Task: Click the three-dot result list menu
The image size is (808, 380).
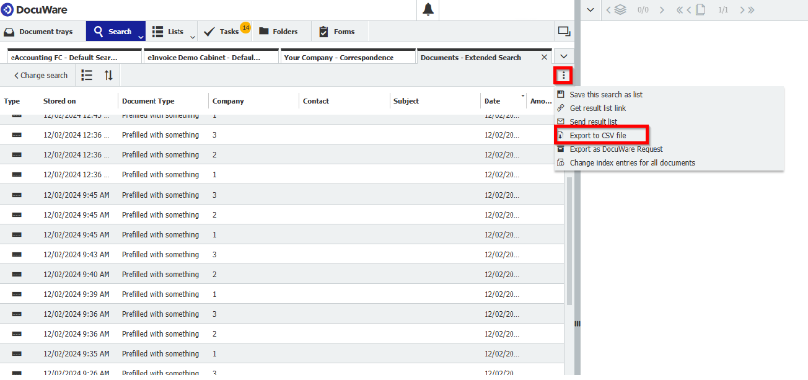Action: pos(563,75)
